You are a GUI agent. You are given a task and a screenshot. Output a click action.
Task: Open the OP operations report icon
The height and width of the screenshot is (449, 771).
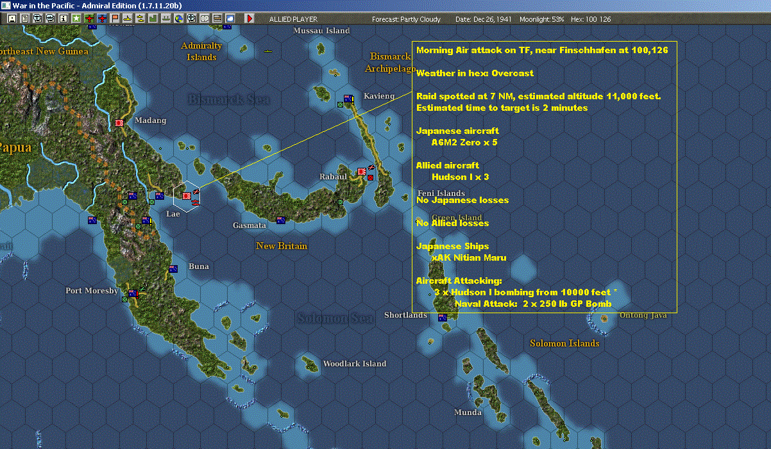click(205, 19)
